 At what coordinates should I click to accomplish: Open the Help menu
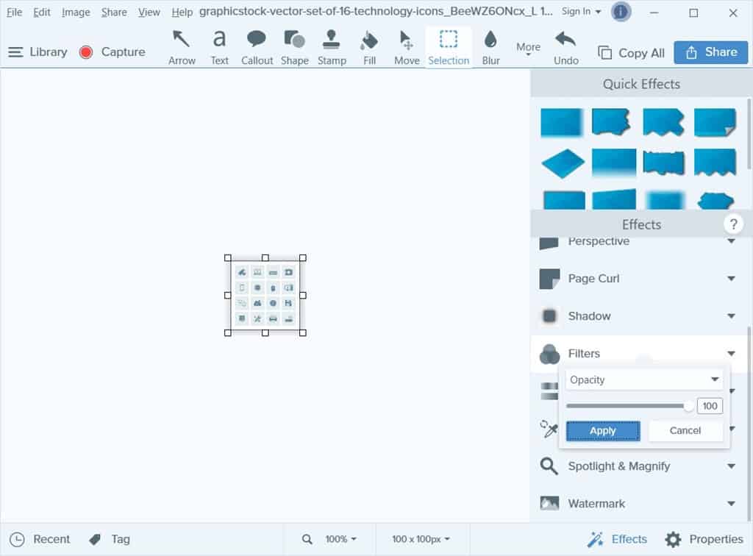pyautogui.click(x=182, y=12)
